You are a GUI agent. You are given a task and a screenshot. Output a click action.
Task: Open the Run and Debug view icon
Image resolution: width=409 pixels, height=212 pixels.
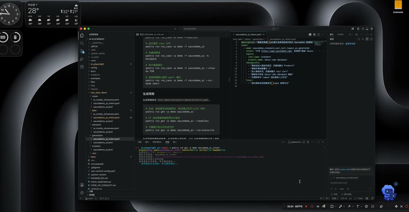pos(82,59)
